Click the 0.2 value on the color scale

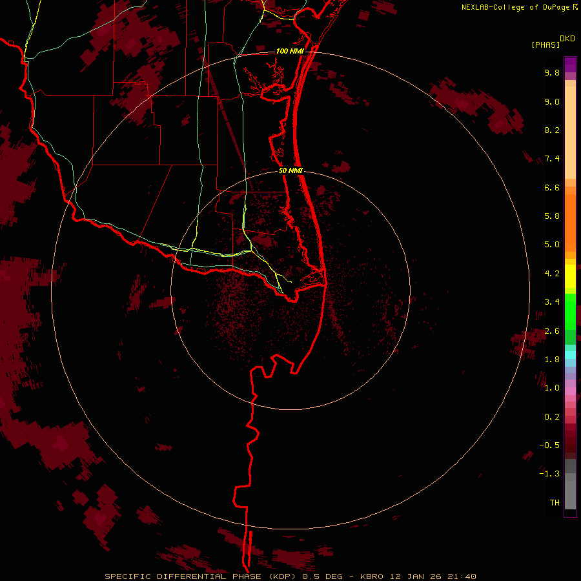552,417
